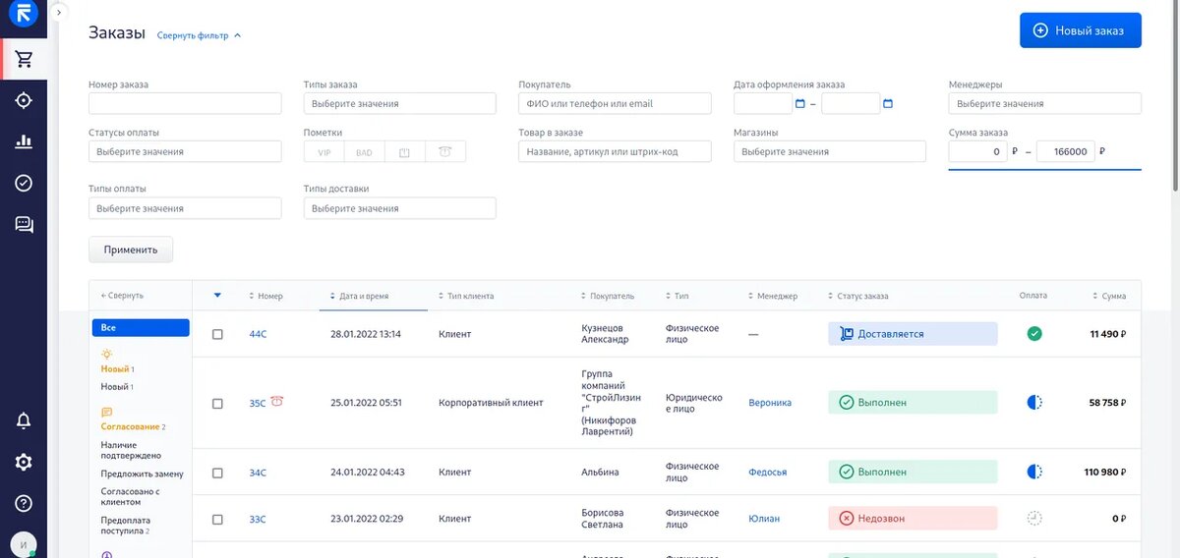Click the Товар в заказе field
Screen dimensions: 1180x558
[x=615, y=152]
